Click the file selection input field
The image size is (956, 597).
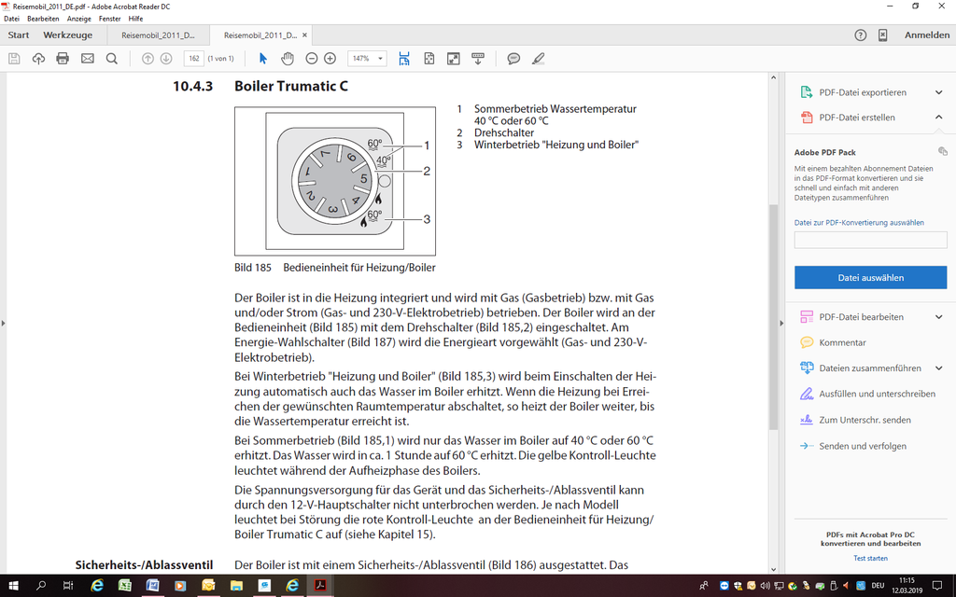871,240
